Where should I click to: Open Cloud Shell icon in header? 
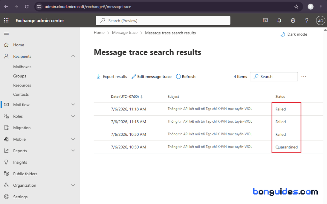pyautogui.click(x=265, y=20)
